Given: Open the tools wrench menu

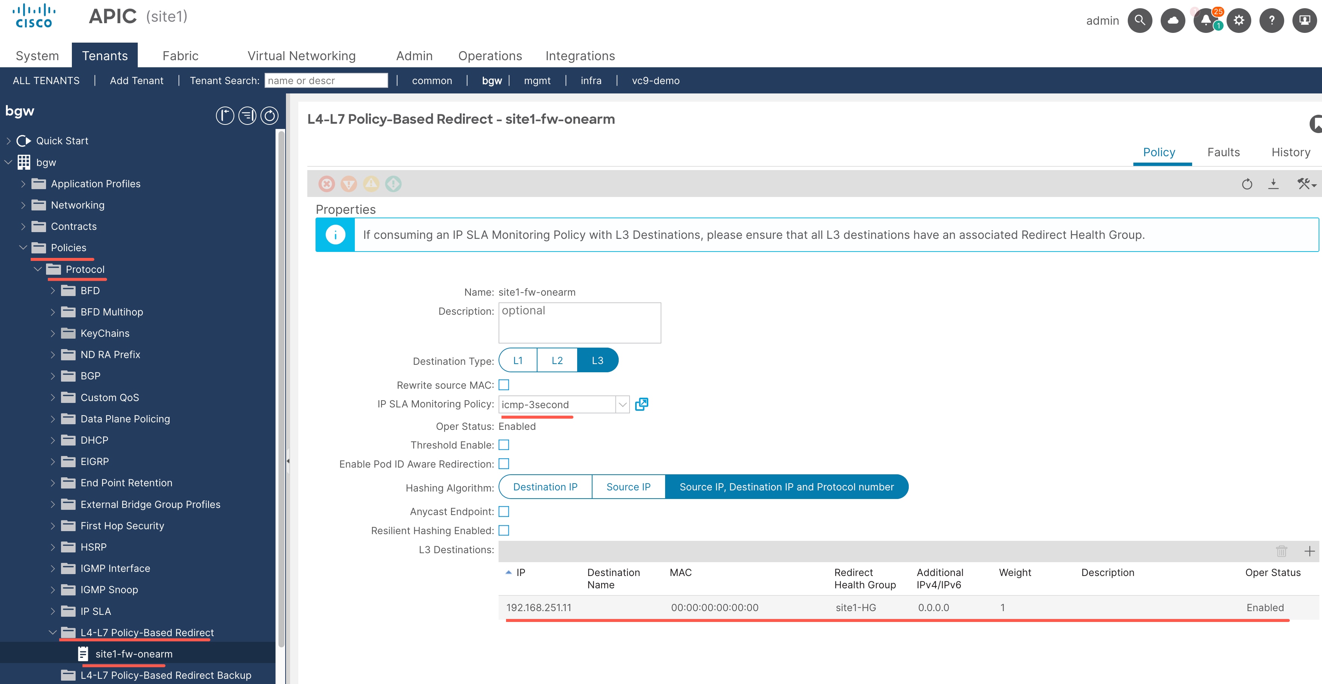Looking at the screenshot, I should [1306, 184].
